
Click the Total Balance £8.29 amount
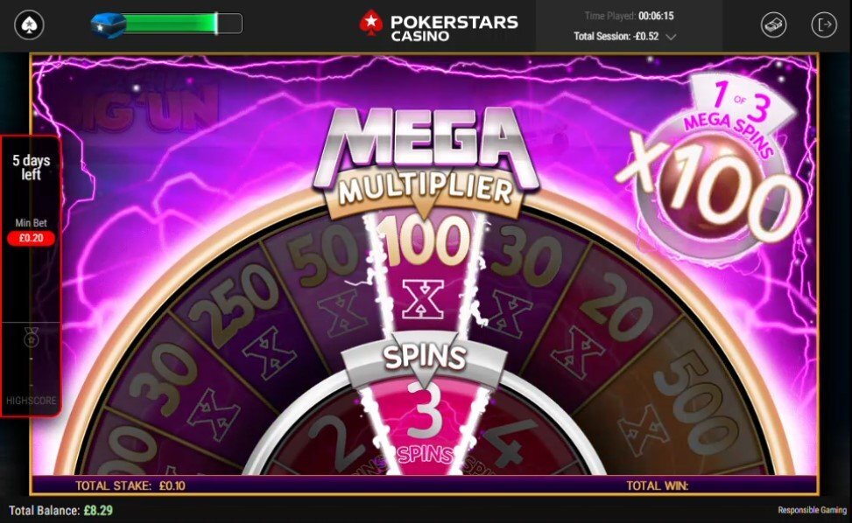(x=98, y=511)
